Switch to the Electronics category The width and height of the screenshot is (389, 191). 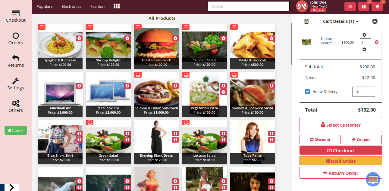coord(71,6)
